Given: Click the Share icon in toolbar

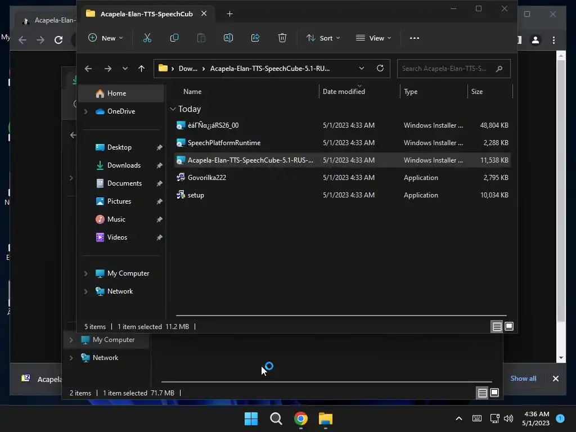Looking at the screenshot, I should pyautogui.click(x=255, y=38).
